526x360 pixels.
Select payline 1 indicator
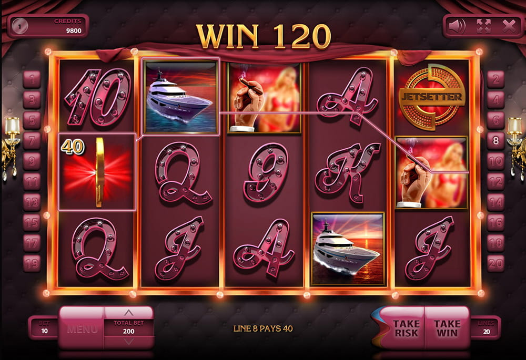[32, 79]
